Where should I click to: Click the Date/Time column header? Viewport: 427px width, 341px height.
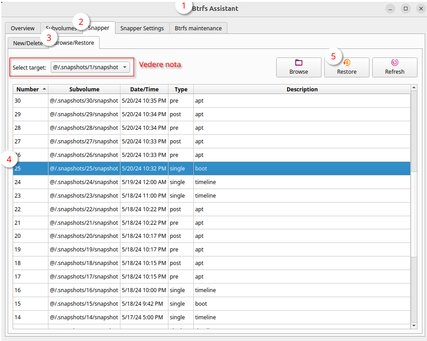click(x=144, y=90)
